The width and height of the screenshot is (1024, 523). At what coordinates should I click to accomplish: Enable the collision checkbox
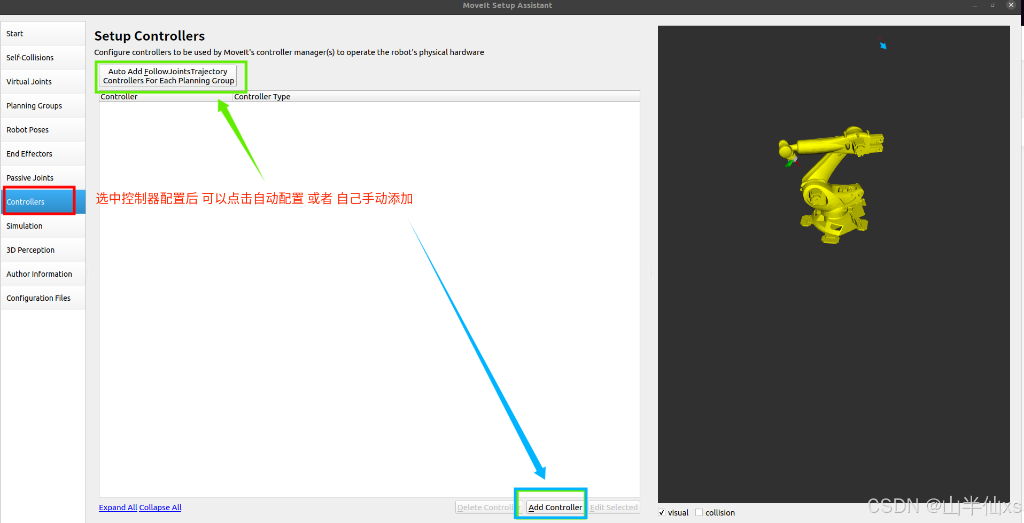[x=699, y=513]
